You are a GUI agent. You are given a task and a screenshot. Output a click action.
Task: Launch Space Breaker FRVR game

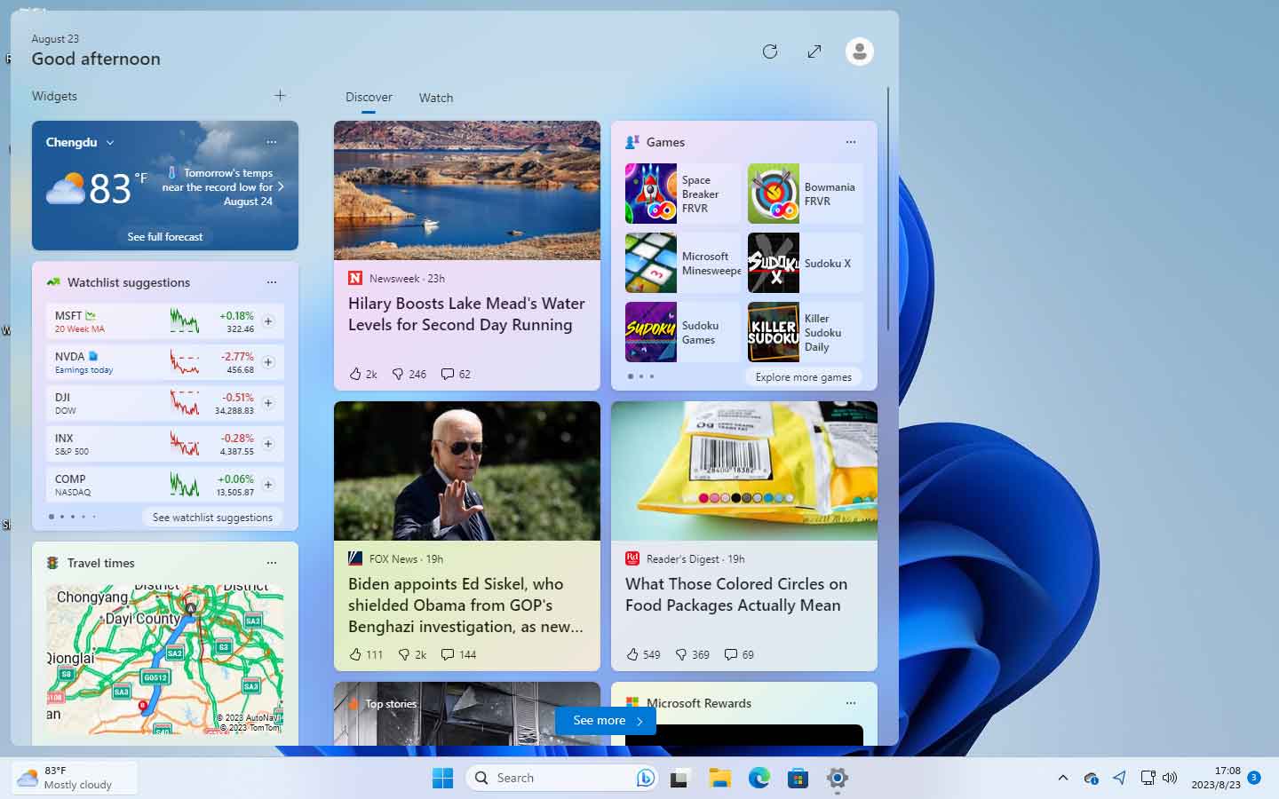682,194
